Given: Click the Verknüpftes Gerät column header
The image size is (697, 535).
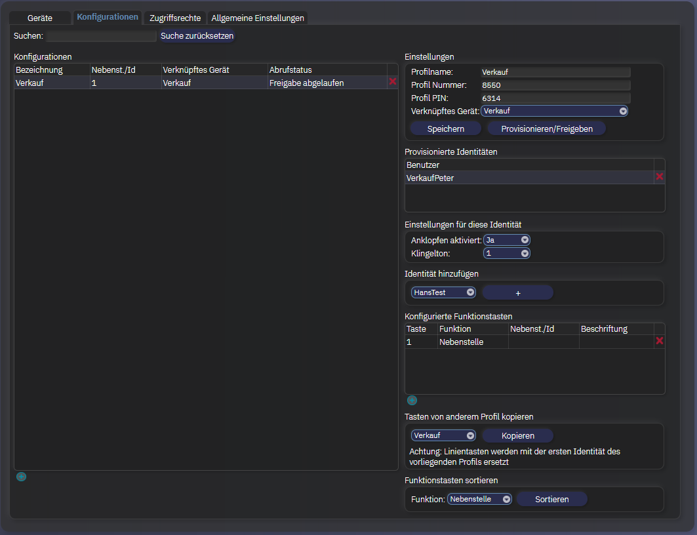Looking at the screenshot, I should [214, 69].
